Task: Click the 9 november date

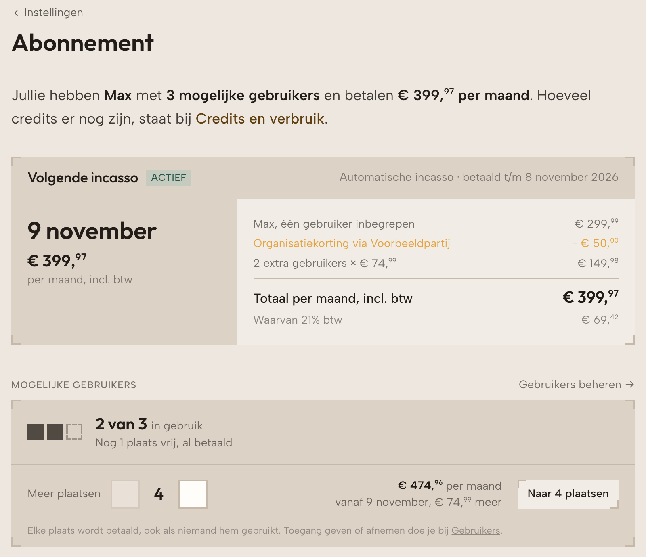Action: tap(92, 231)
